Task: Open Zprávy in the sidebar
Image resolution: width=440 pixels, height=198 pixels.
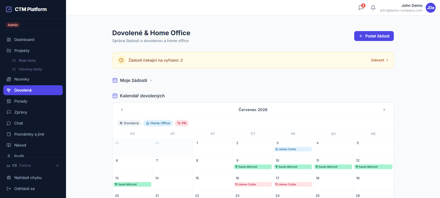Action: click(x=33, y=112)
